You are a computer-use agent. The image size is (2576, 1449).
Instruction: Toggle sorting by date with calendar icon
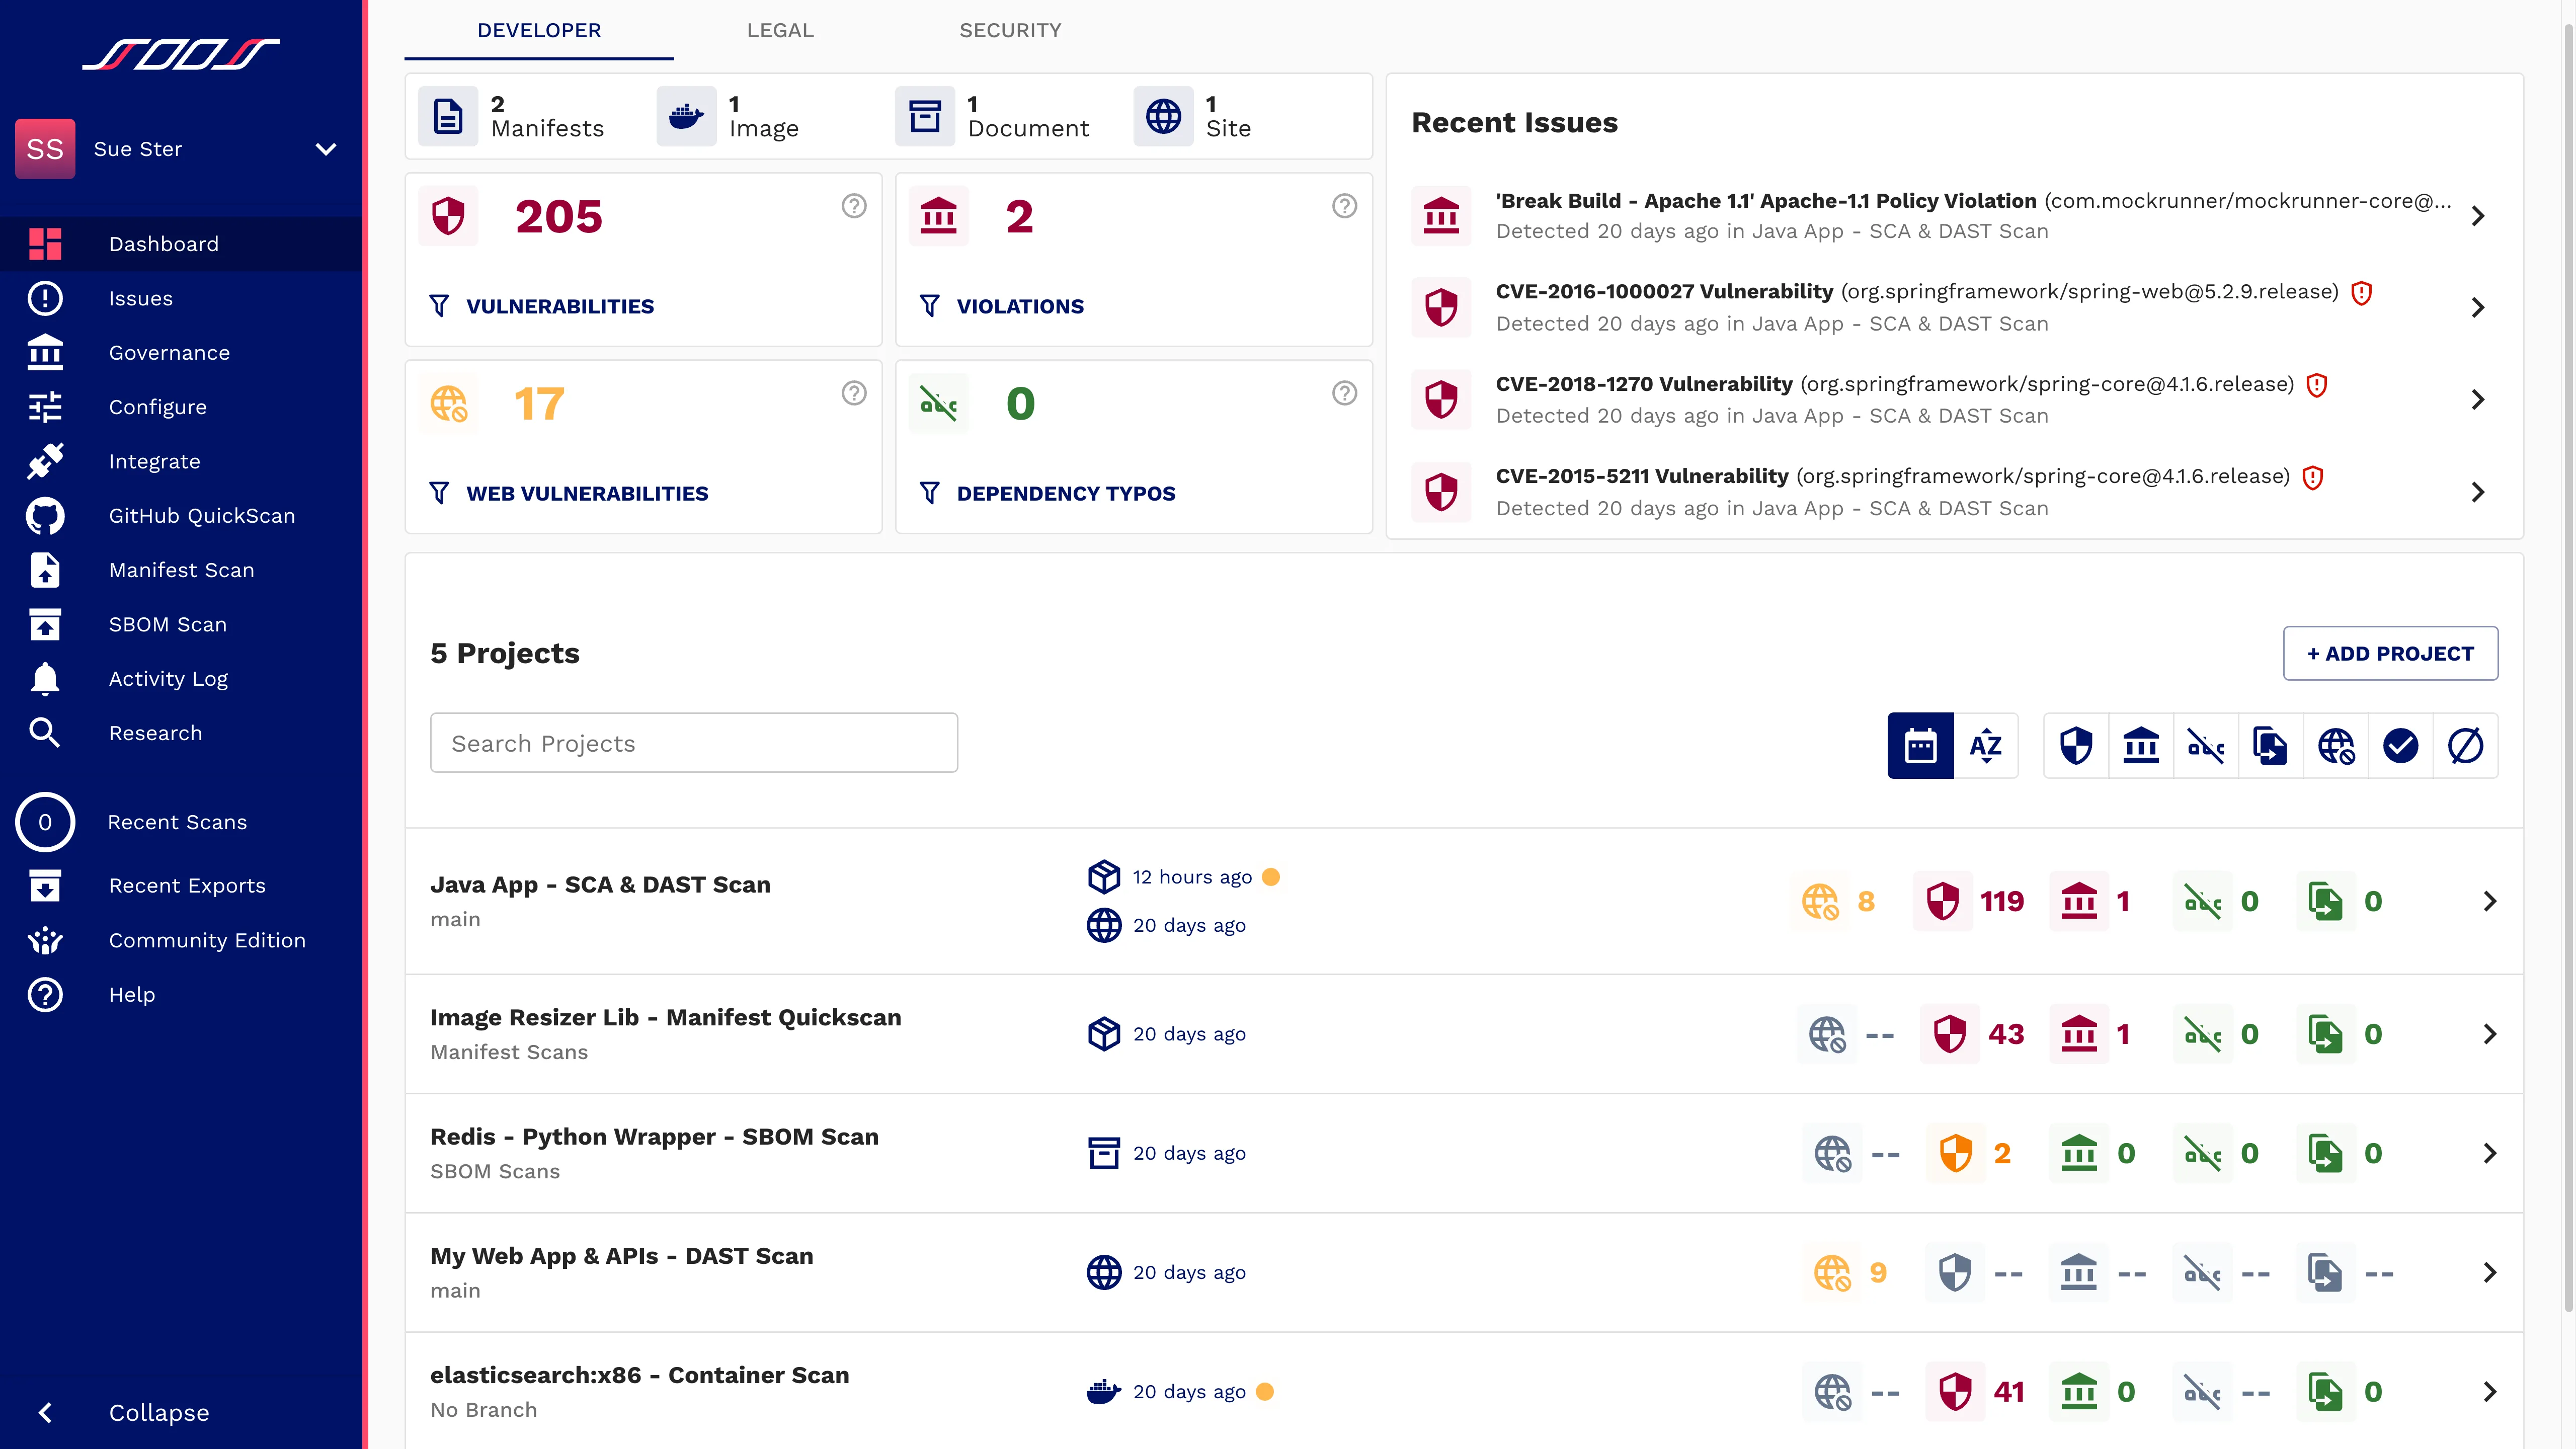[1920, 745]
